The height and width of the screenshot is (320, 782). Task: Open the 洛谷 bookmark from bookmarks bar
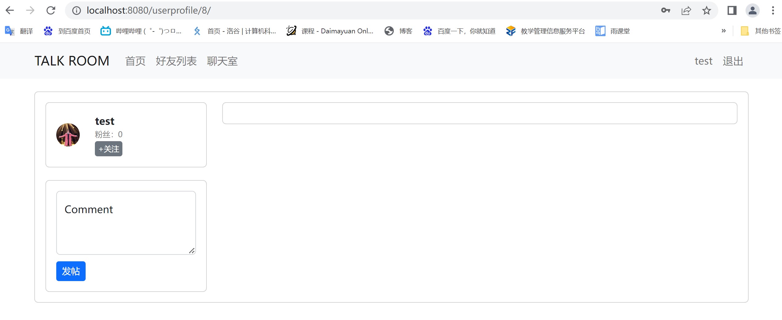tap(198, 31)
